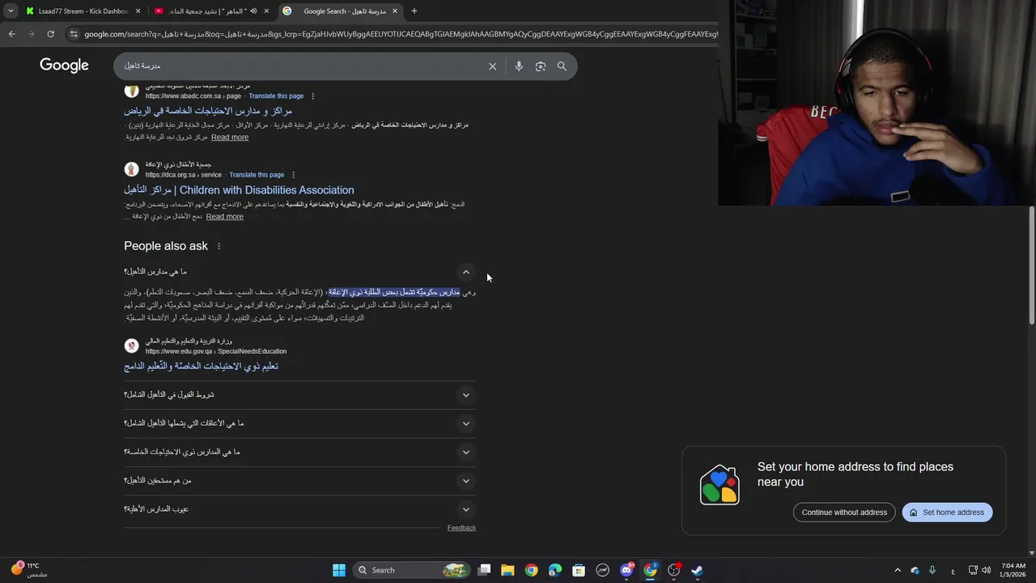Read more on the abadc result snippet

tap(230, 138)
